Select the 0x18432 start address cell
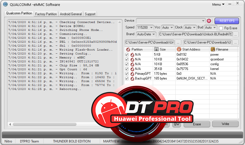Image resolution: width=245 pixels, height=145 pixels. (x=192, y=59)
